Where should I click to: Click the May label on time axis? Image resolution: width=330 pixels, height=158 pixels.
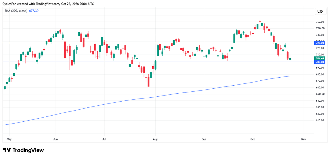point(9,139)
